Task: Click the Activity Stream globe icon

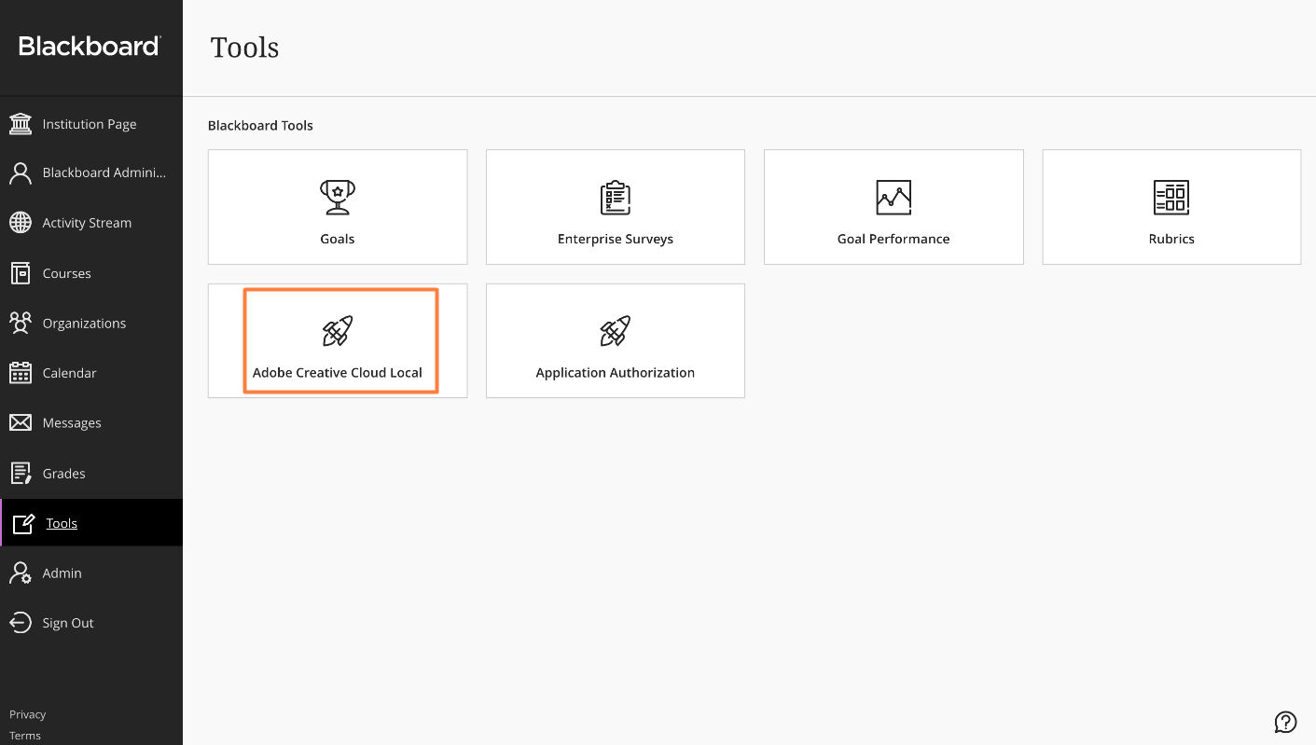Action: click(20, 223)
